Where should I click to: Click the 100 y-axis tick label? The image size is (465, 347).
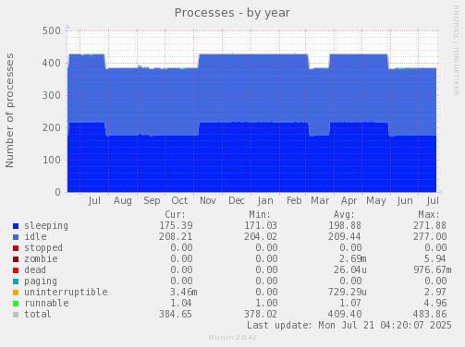(52, 160)
